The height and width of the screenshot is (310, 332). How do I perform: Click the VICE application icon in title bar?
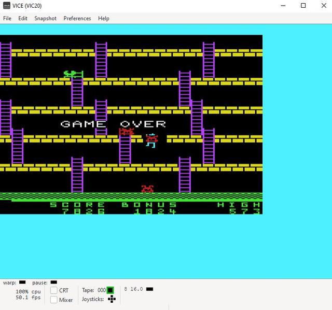click(7, 6)
